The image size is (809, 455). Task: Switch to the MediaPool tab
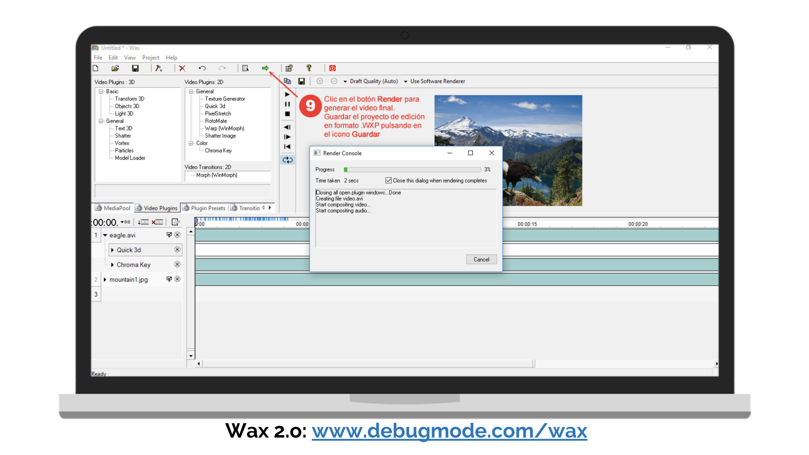(113, 208)
